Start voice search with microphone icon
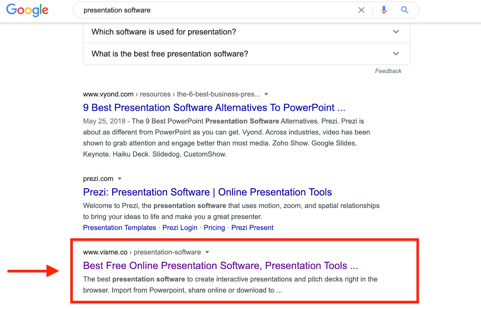481x309 pixels. pos(384,10)
